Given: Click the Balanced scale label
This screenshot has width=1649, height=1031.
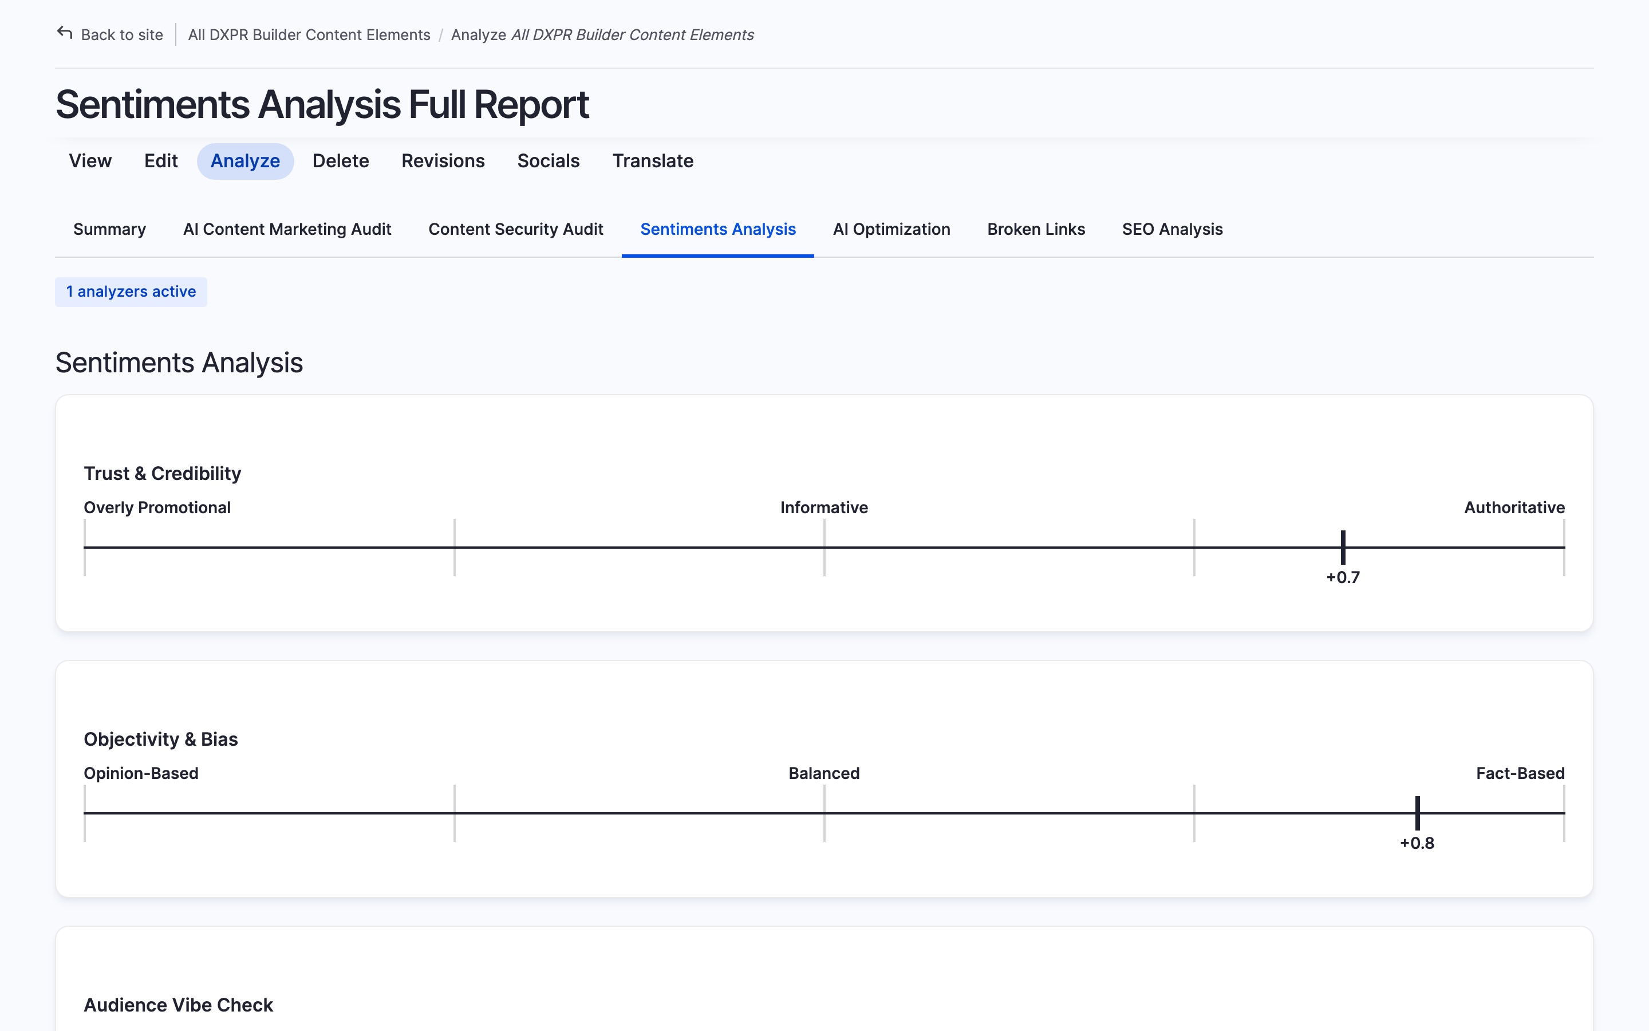Looking at the screenshot, I should tap(824, 773).
